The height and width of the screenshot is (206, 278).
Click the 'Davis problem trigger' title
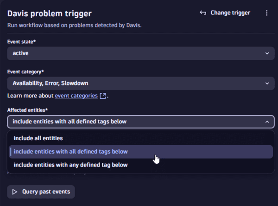[50, 13]
